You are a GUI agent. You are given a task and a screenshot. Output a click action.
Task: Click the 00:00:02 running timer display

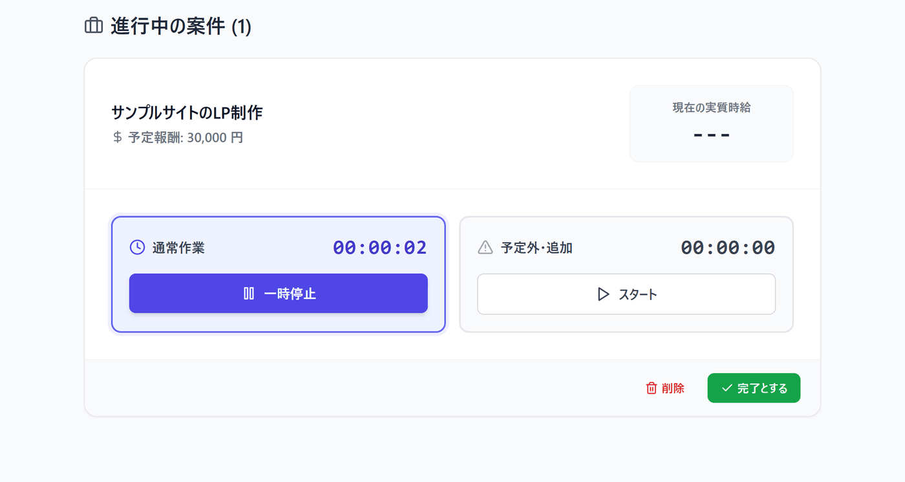[x=380, y=248]
